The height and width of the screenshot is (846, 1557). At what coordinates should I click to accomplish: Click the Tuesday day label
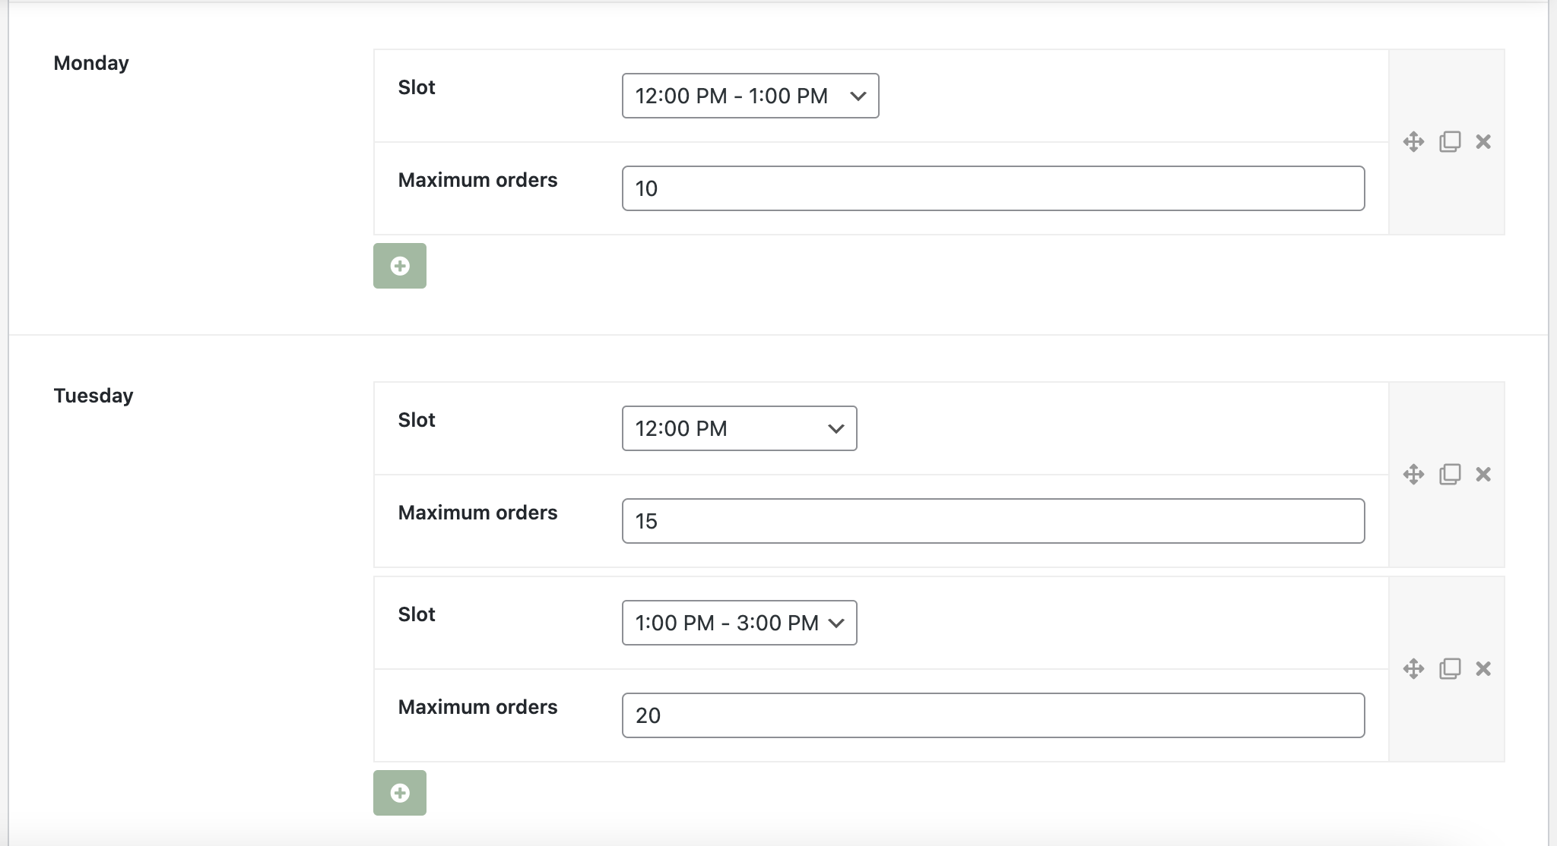pyautogui.click(x=94, y=396)
